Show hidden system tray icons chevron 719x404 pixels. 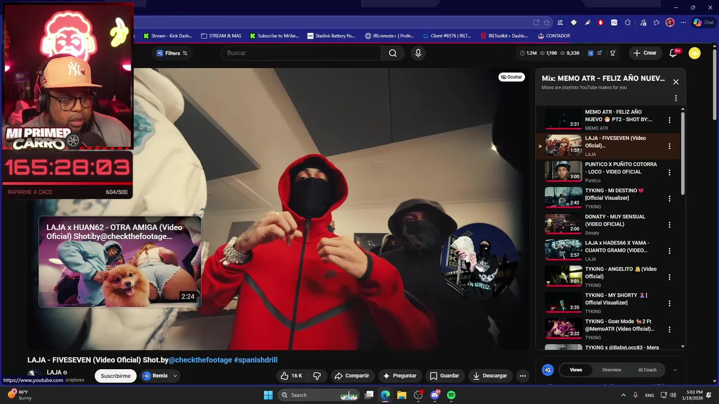pos(624,395)
